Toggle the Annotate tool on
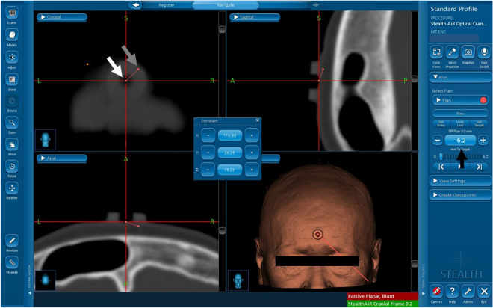The width and height of the screenshot is (493, 308). pyautogui.click(x=12, y=241)
